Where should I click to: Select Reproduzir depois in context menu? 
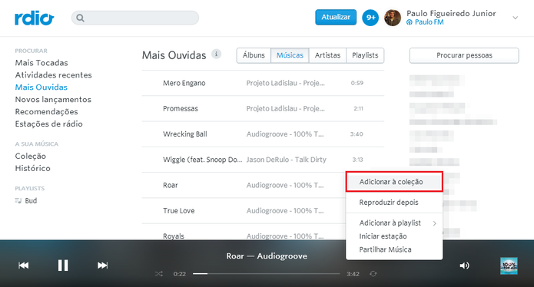tap(394, 203)
